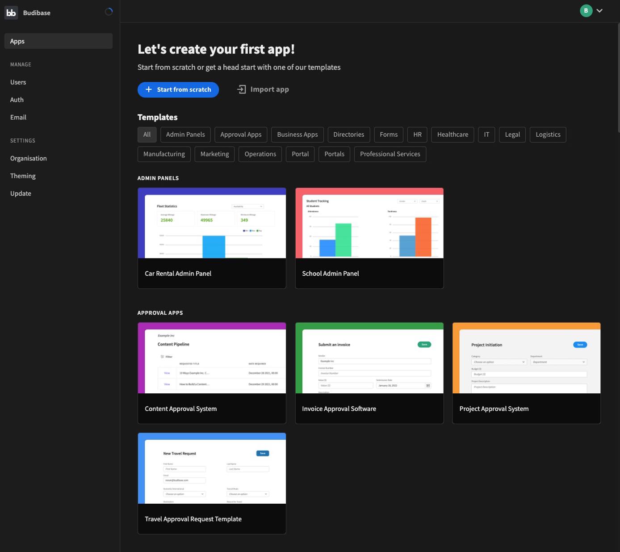The width and height of the screenshot is (620, 552).
Task: Click the loading spinner next to Budibase
Action: 109,11
